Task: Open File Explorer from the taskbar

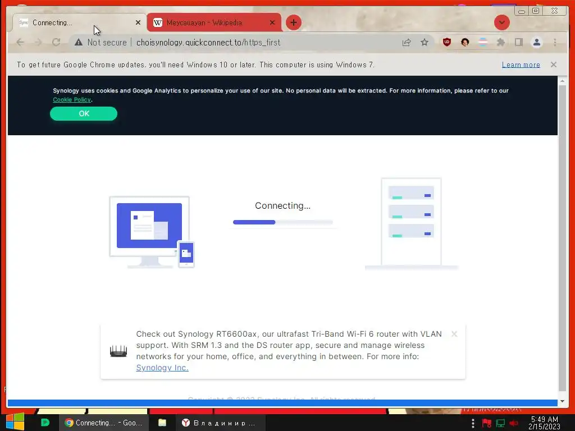Action: (162, 423)
